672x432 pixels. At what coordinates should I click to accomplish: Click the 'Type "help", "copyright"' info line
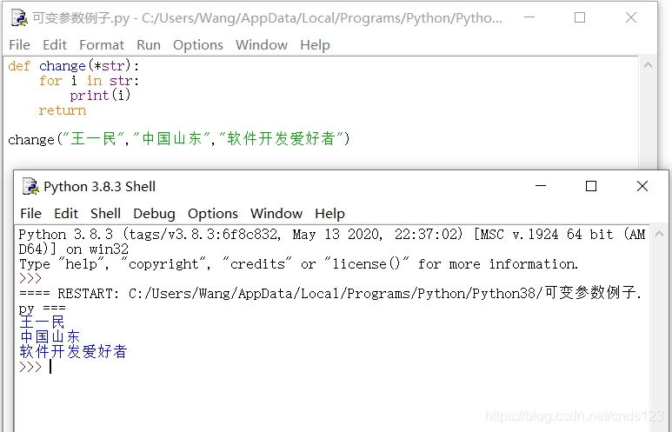[x=298, y=264]
